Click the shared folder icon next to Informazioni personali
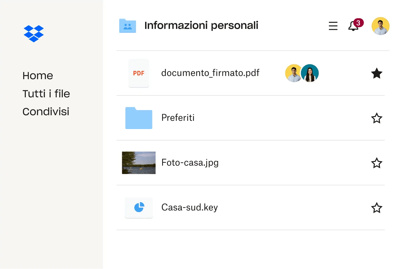Screen dimensions: 403x269 pyautogui.click(x=128, y=26)
